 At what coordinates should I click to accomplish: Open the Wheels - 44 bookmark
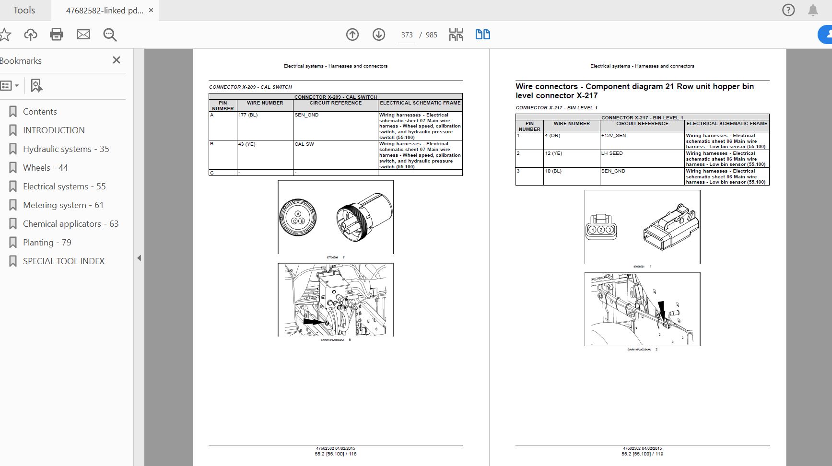click(x=46, y=168)
